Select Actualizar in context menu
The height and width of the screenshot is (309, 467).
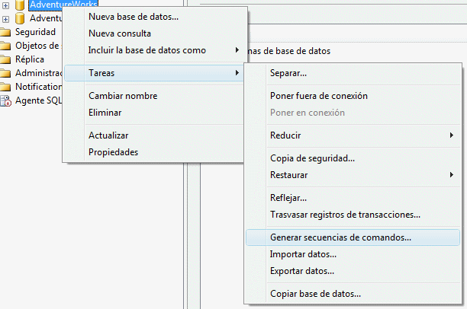(x=154, y=135)
